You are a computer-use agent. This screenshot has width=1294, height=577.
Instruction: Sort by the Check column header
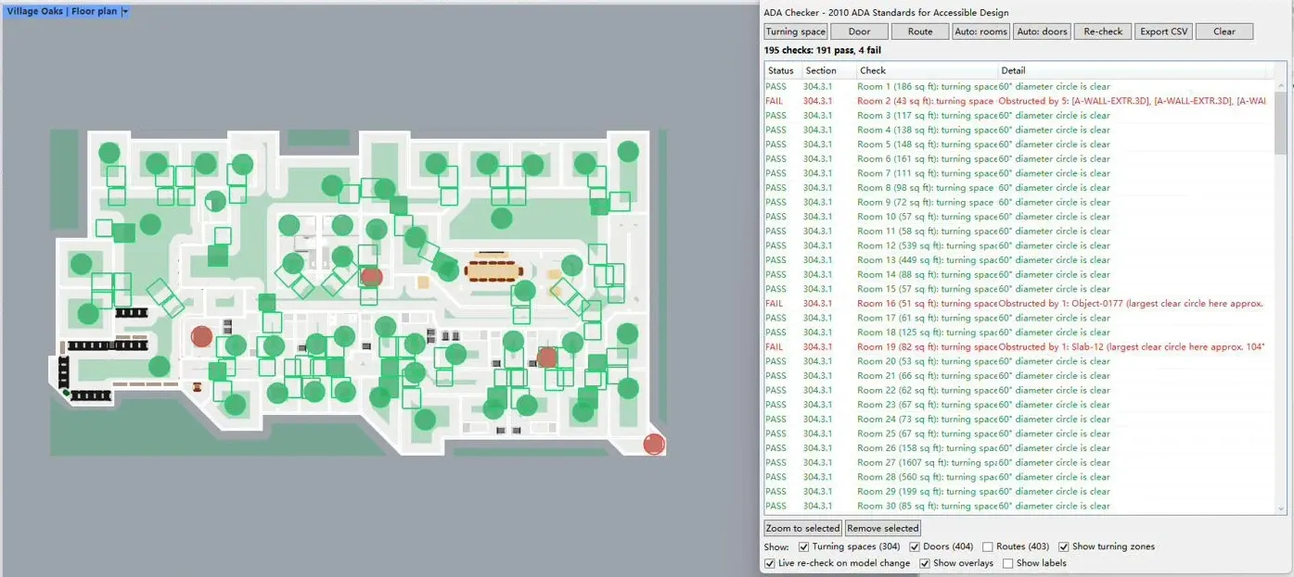point(927,70)
